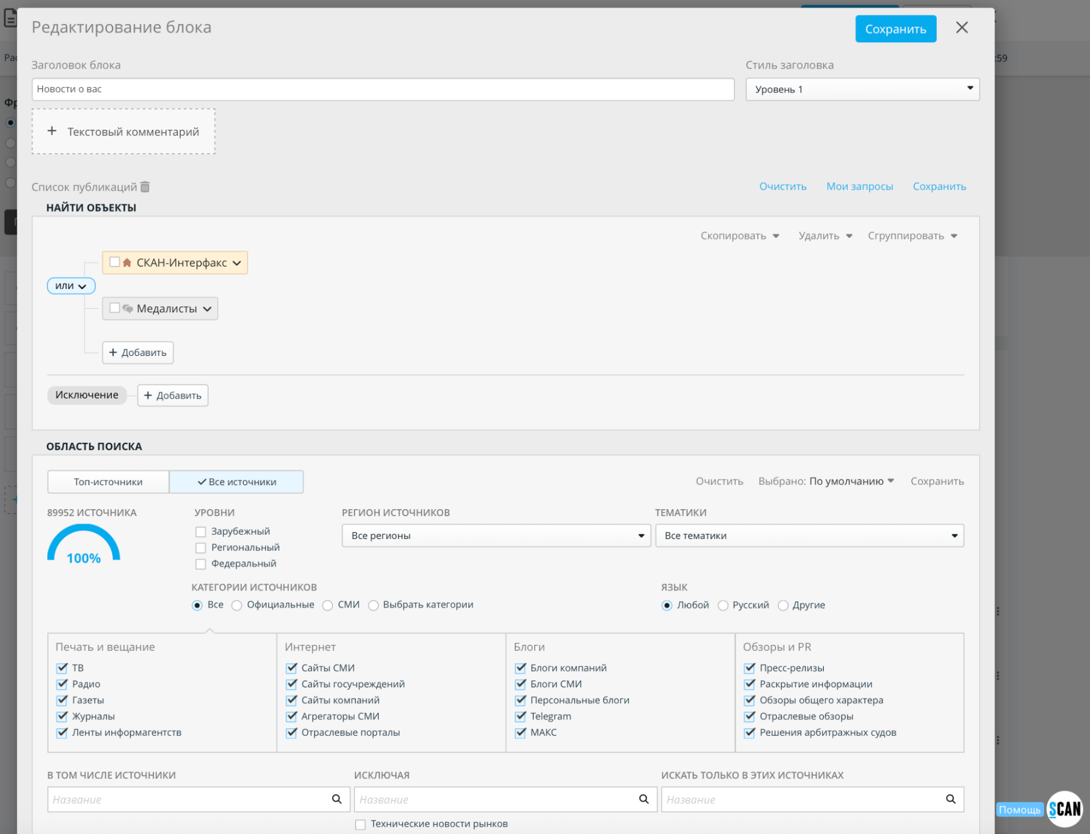Click the 100% sources gauge

[83, 544]
